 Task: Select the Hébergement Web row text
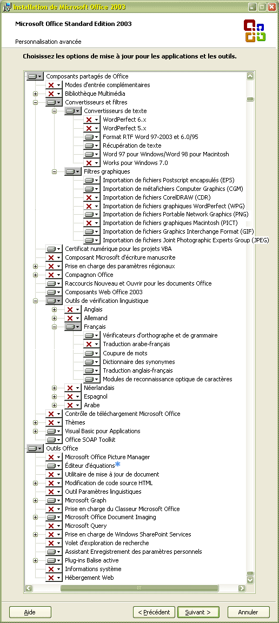coord(89,578)
